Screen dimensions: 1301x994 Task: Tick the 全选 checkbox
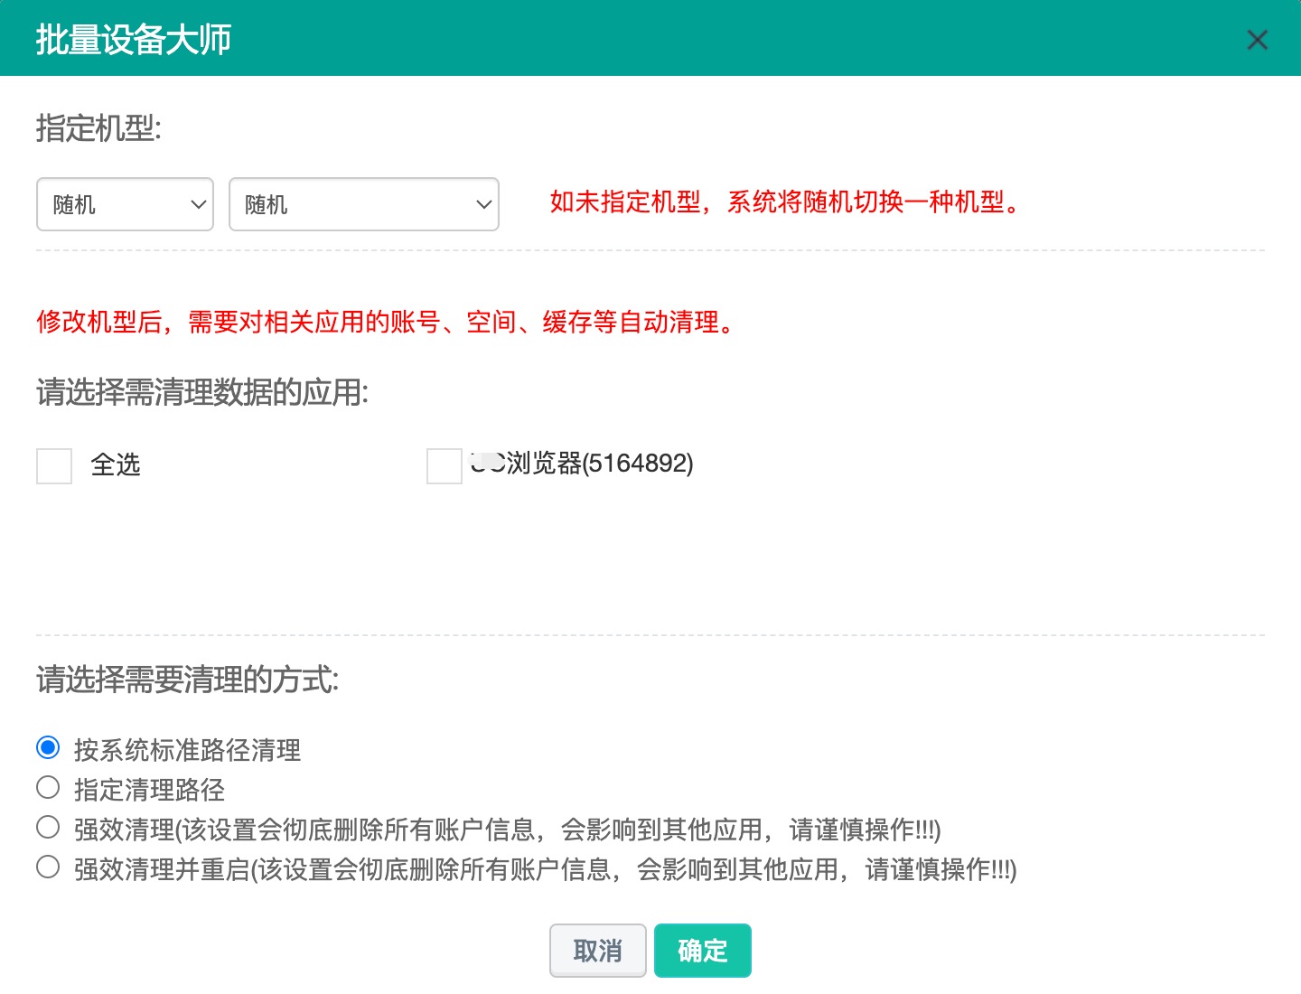click(x=54, y=466)
